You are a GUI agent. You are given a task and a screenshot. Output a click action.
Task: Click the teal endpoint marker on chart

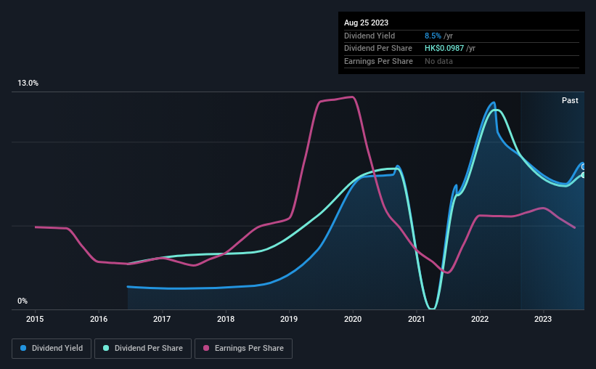coord(584,175)
